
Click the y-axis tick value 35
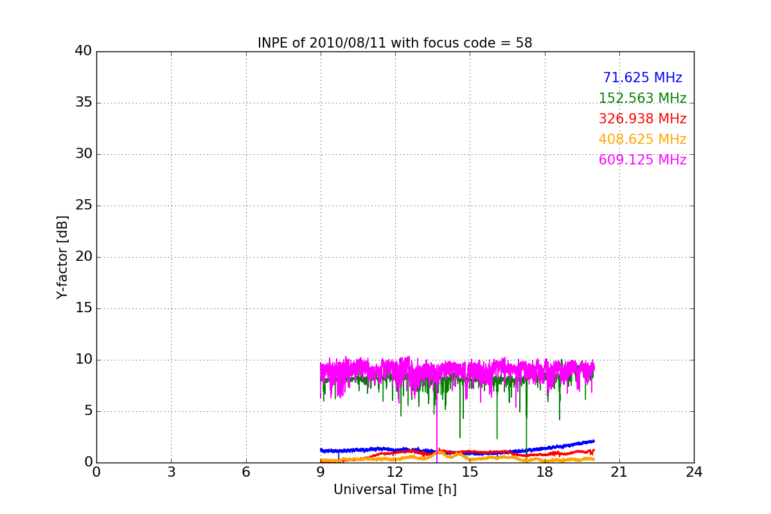click(84, 103)
